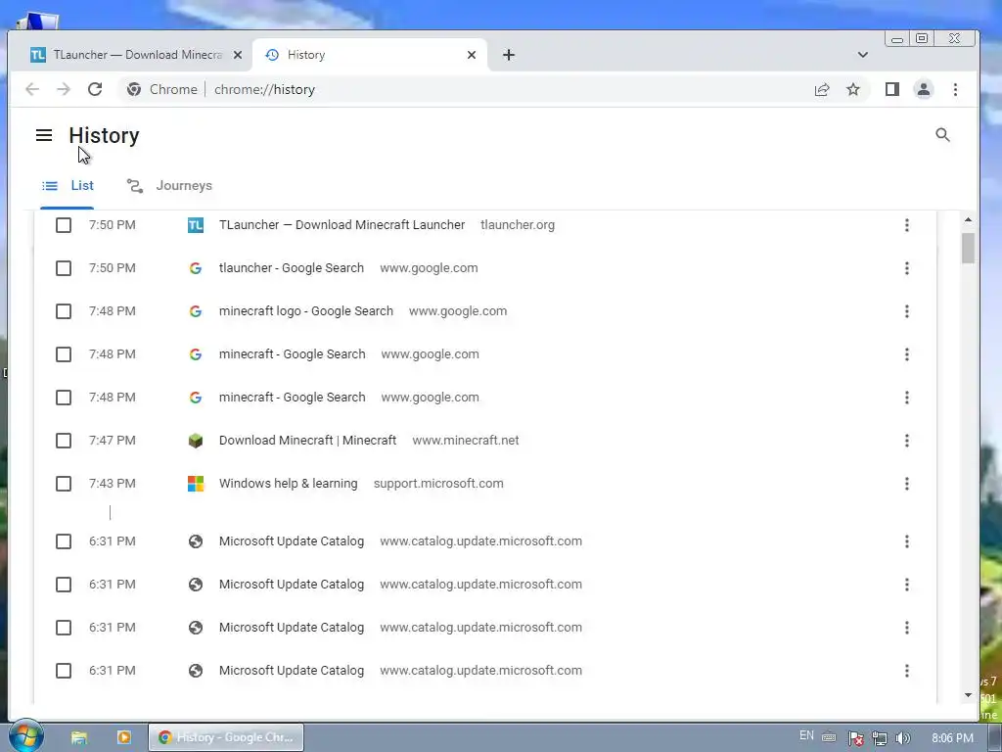Search history with the magnifier icon
1002x752 pixels.
tap(942, 135)
